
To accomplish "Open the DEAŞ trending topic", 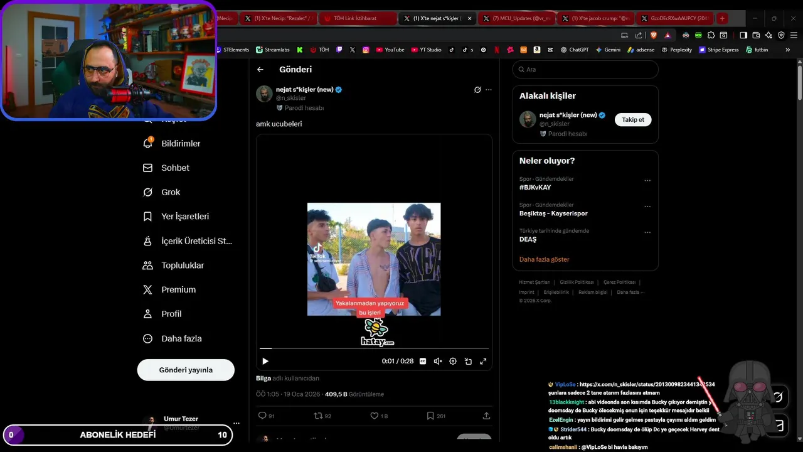I will pyautogui.click(x=528, y=239).
